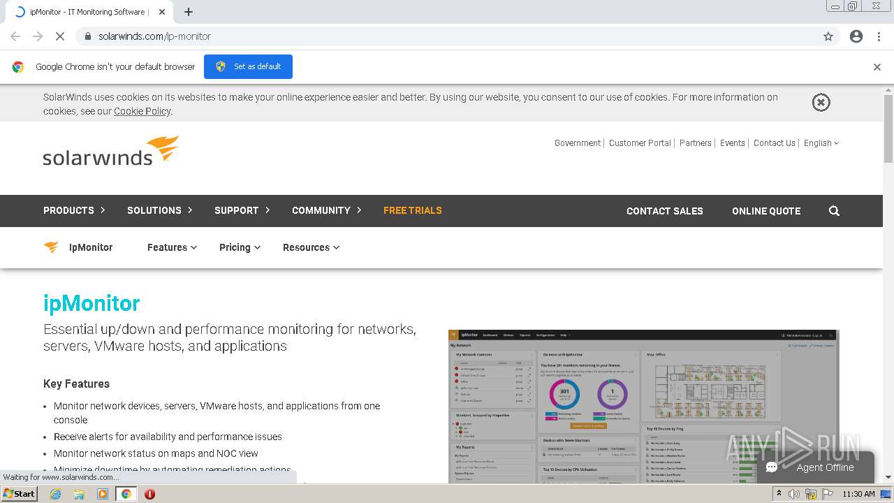Dismiss the cookie notice with the X icon
894x503 pixels.
pos(821,103)
